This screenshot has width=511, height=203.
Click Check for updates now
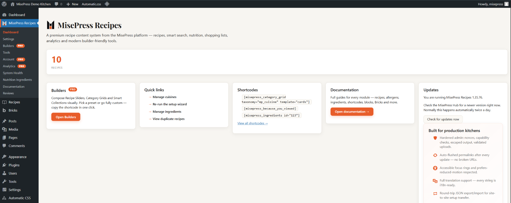click(443, 119)
